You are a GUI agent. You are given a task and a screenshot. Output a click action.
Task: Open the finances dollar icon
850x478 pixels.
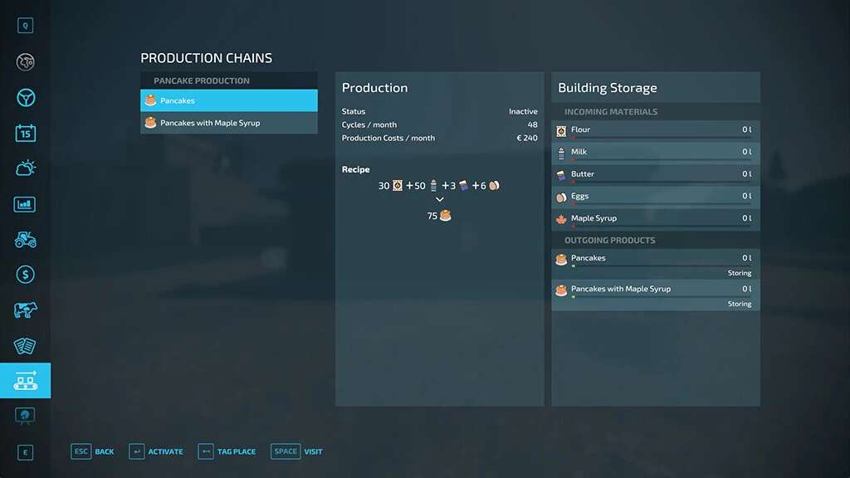coord(25,275)
